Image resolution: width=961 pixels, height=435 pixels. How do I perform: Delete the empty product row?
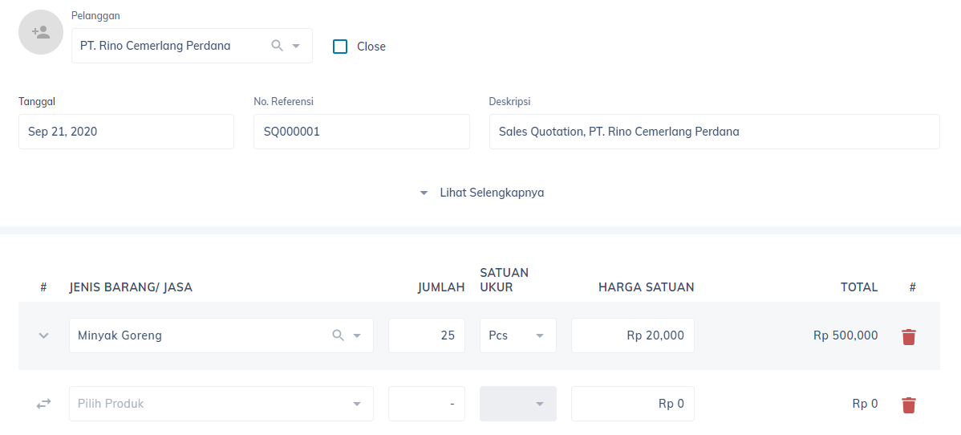(x=908, y=405)
